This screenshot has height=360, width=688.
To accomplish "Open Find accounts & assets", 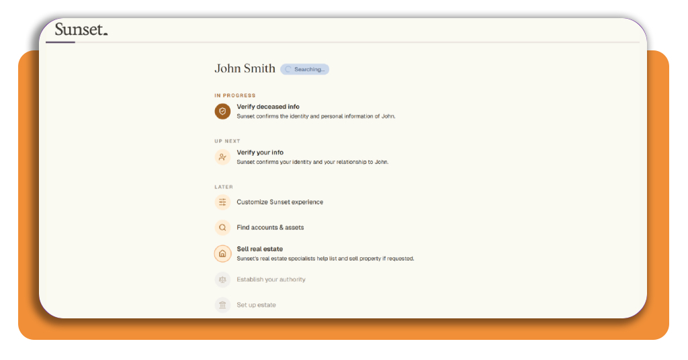I will click(270, 228).
